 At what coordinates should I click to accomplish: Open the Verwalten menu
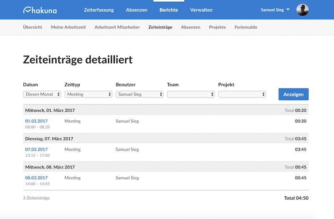click(x=201, y=10)
